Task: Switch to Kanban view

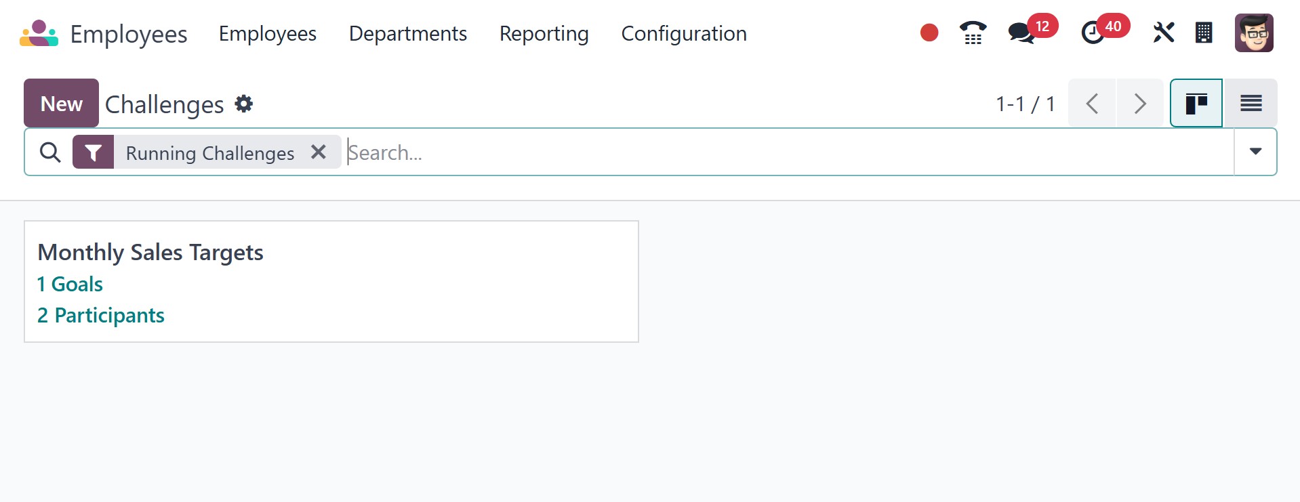Action: pyautogui.click(x=1196, y=104)
